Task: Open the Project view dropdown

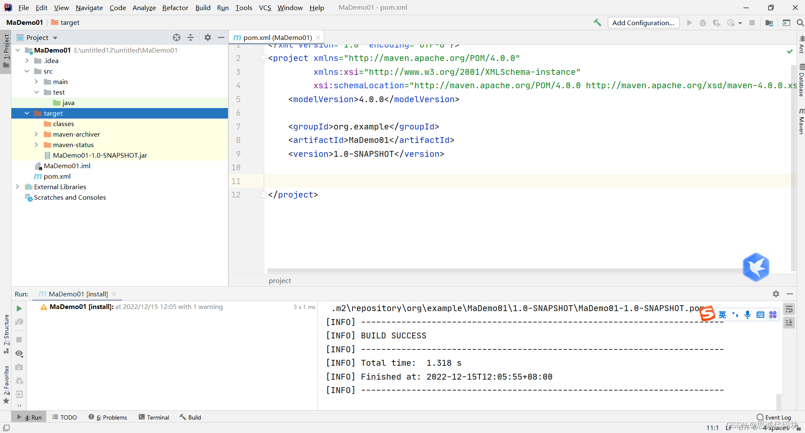Action: point(37,37)
